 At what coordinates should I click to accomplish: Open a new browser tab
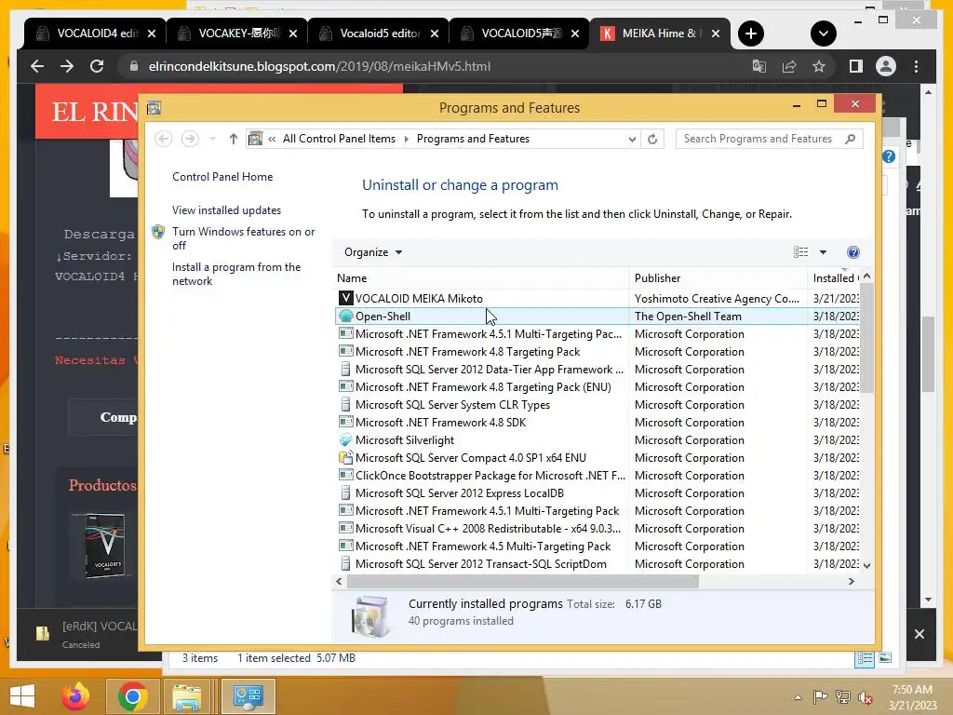point(751,34)
